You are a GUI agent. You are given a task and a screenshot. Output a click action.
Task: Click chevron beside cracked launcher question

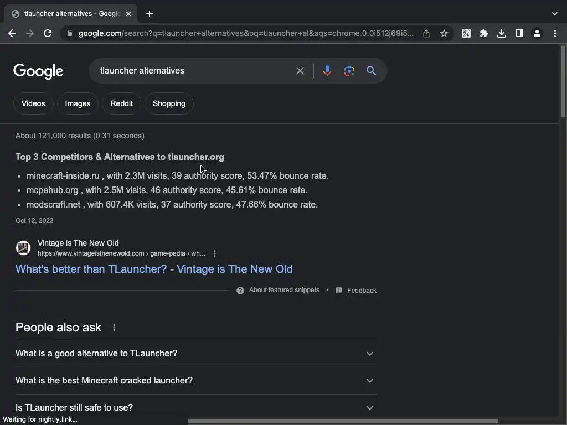click(x=369, y=381)
